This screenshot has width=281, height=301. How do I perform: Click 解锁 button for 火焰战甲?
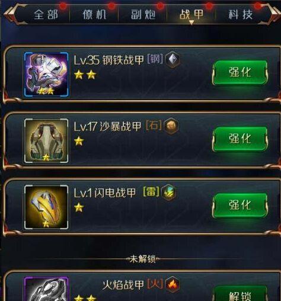click(x=240, y=294)
